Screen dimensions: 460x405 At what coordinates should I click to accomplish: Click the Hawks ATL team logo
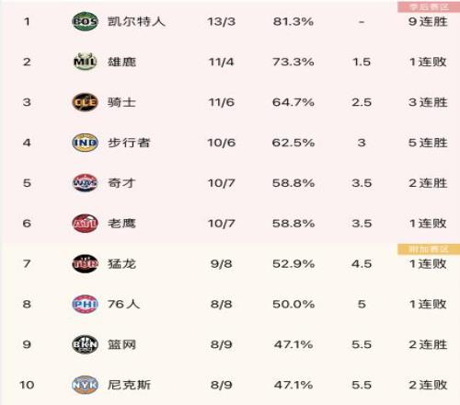coord(85,224)
